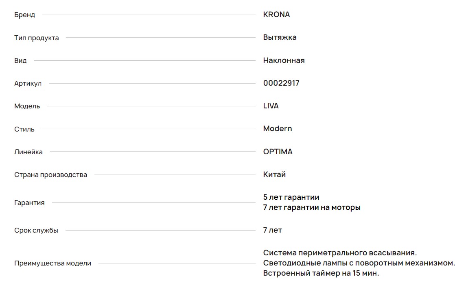455x287 pixels.
Task: Select the LIVA model value
Action: pos(271,106)
